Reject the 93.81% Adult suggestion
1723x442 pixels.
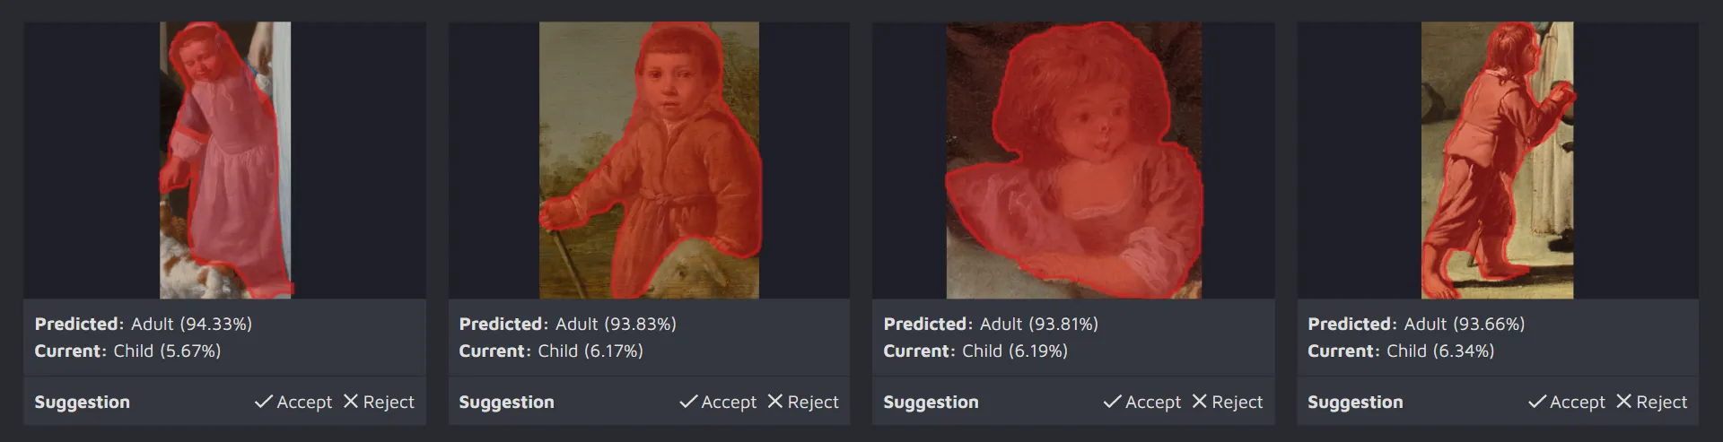point(1228,402)
